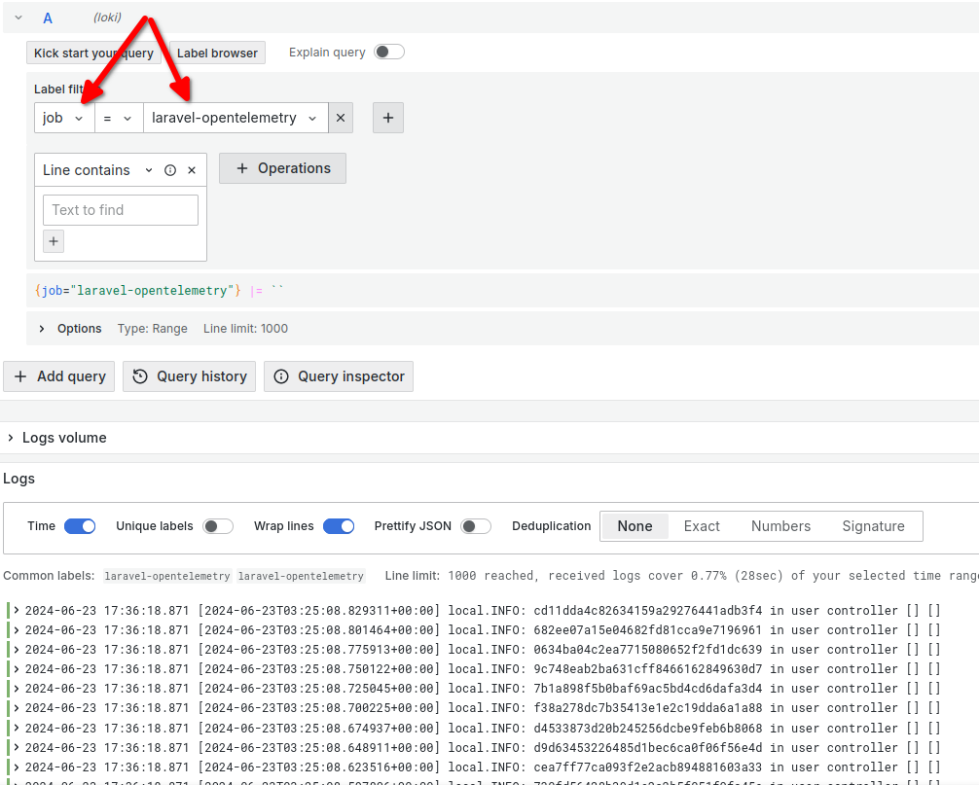
Task: Toggle the Unique labels switch
Action: [x=218, y=526]
